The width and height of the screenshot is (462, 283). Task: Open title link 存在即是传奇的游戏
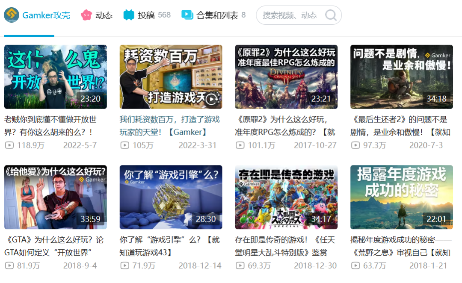click(x=285, y=246)
